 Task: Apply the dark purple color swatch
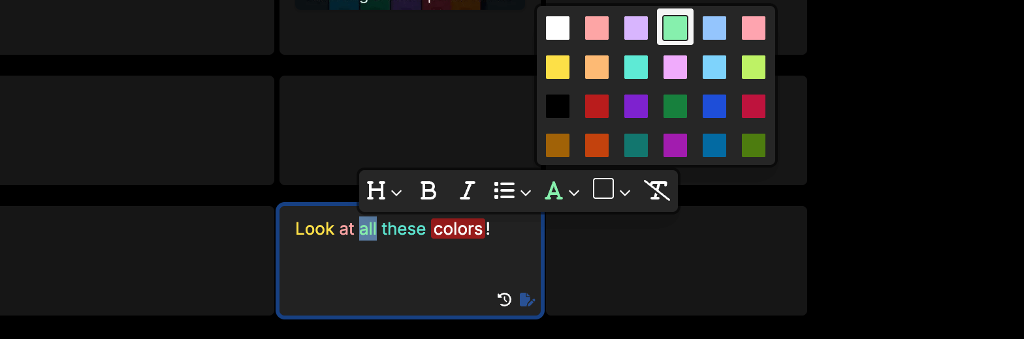click(x=636, y=106)
